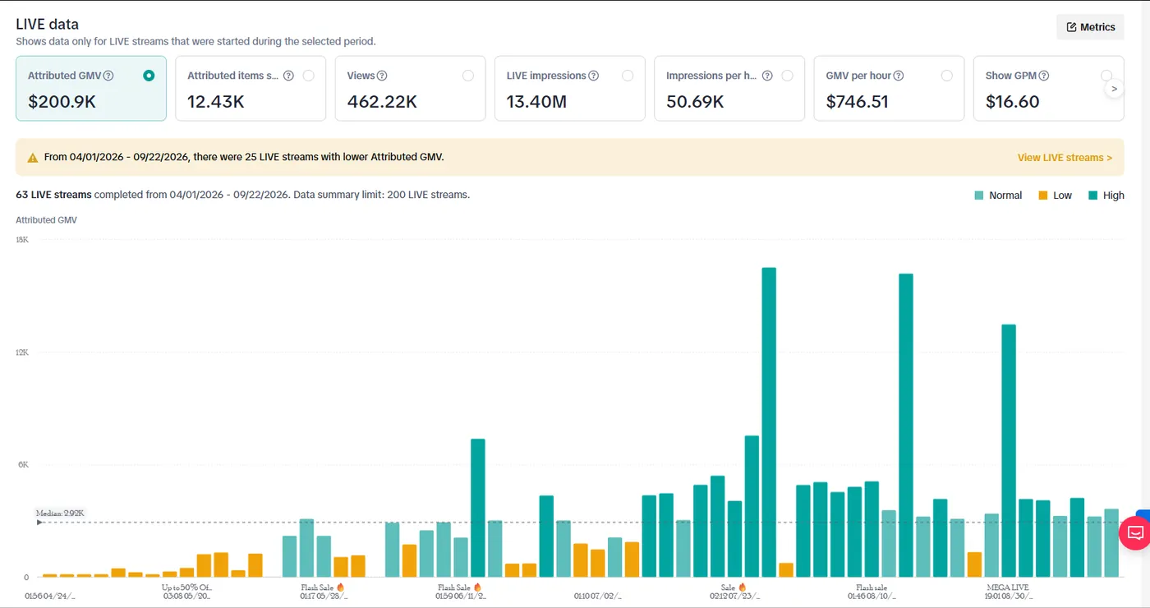Image resolution: width=1150 pixels, height=608 pixels.
Task: Select the Views radio button
Action: tap(467, 76)
